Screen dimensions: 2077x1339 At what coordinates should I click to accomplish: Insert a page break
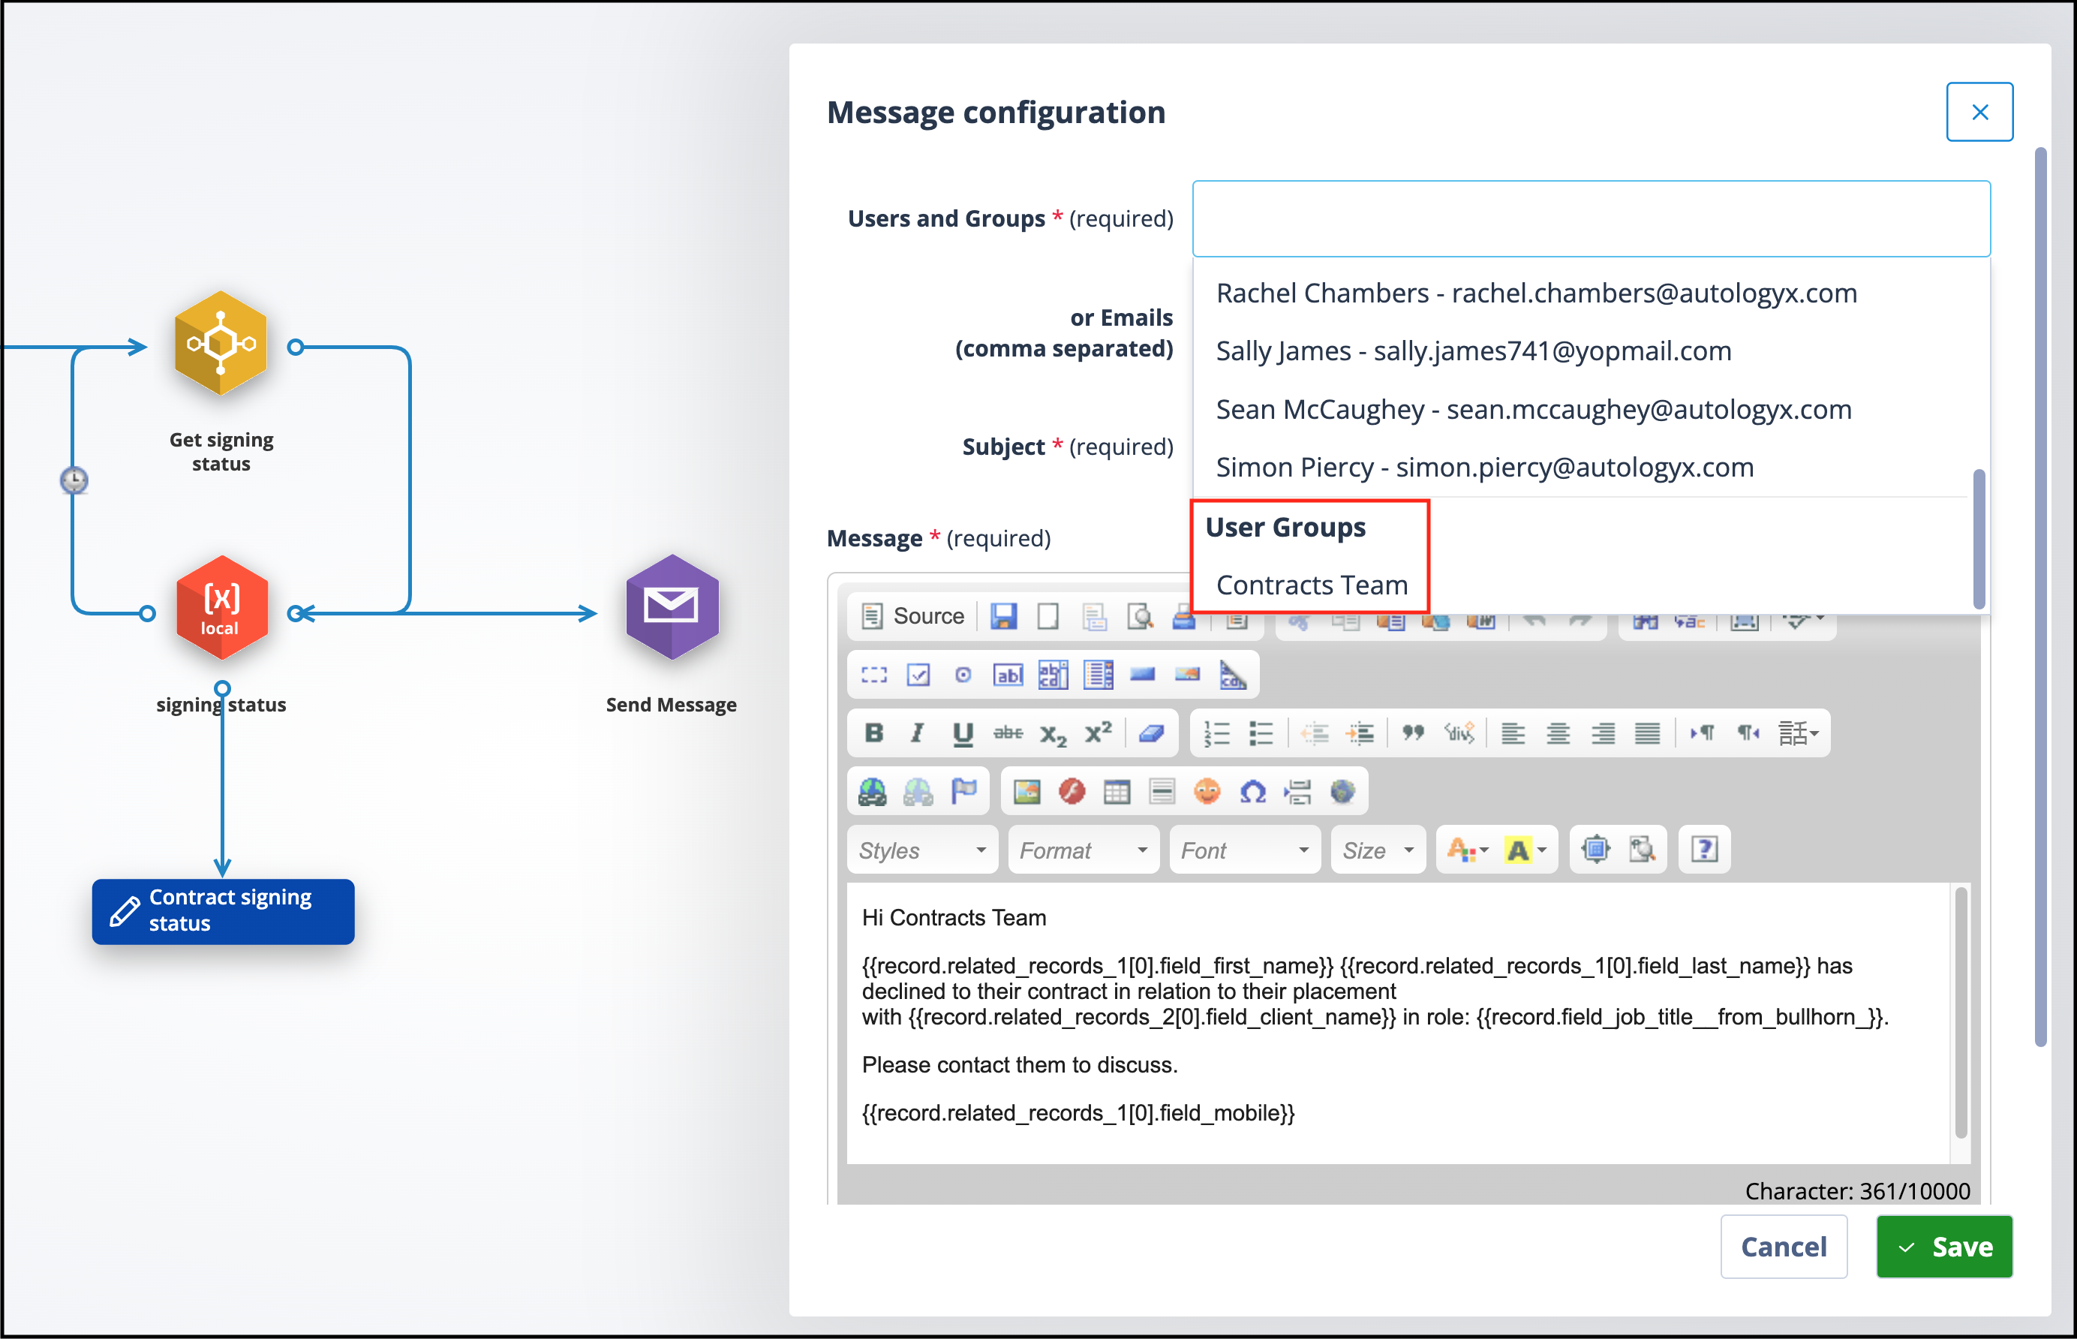coord(1297,791)
